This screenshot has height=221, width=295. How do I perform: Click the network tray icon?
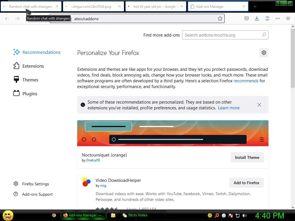coord(238,215)
